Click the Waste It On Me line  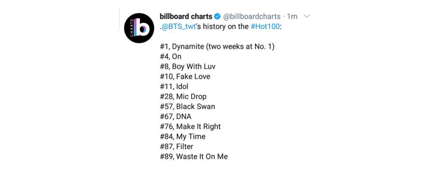tap(194, 157)
